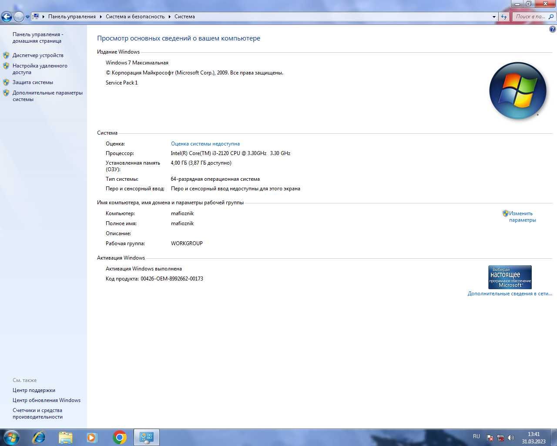
Task: Click the 'WORKGROUP' workgroup value
Action: pyautogui.click(x=187, y=243)
